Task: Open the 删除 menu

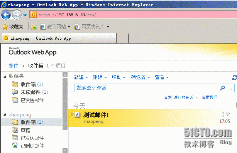Action: [x=100, y=77]
